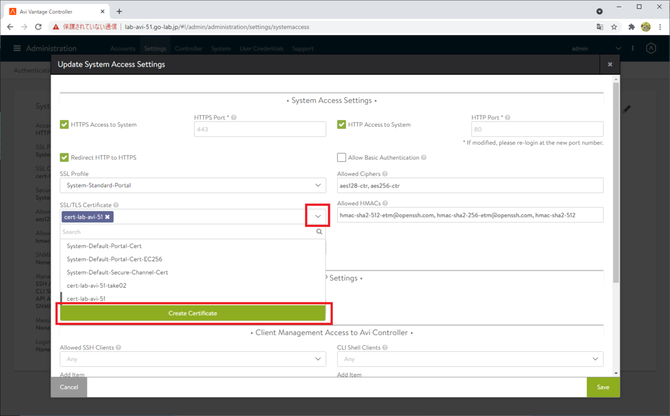Bookmark this page with the star icon
The width and height of the screenshot is (670, 416).
pyautogui.click(x=614, y=26)
